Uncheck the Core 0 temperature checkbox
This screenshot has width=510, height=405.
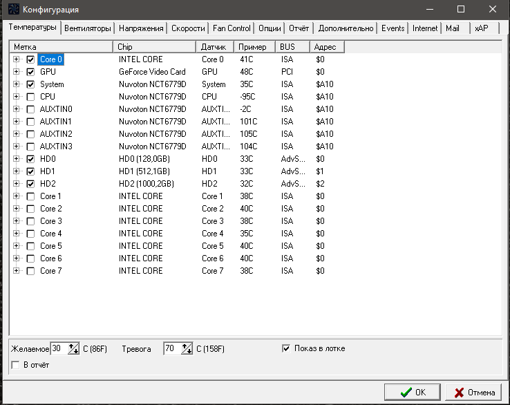click(x=30, y=59)
